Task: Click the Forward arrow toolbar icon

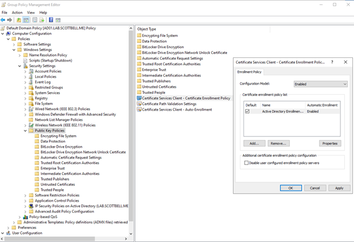Action: [10, 20]
